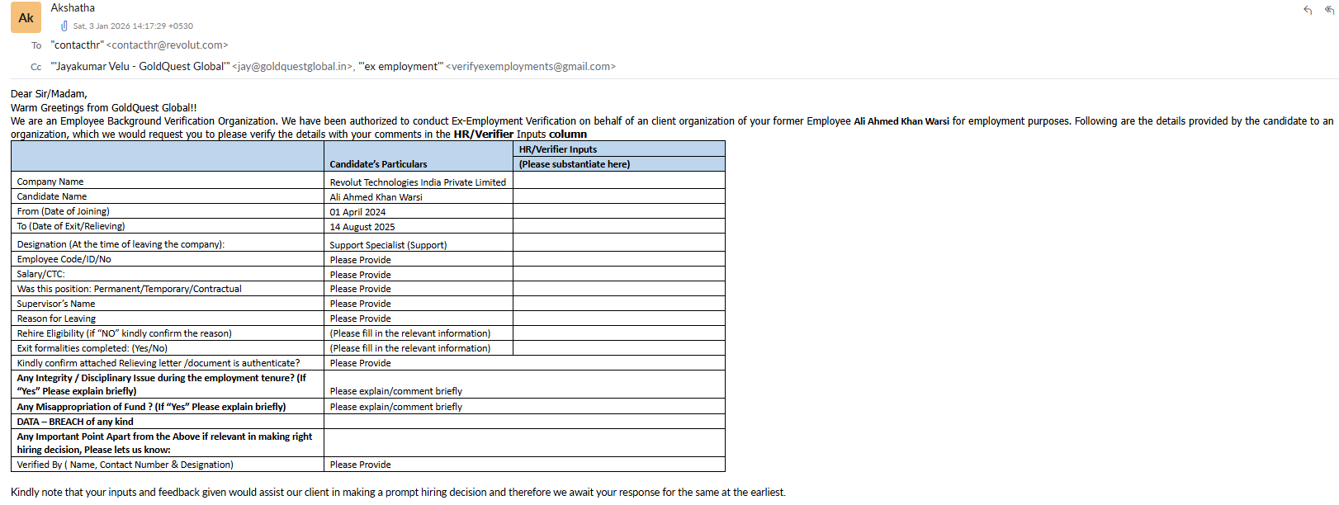This screenshot has width=1339, height=505.
Task: Click the reply all icon
Action: [x=1329, y=10]
